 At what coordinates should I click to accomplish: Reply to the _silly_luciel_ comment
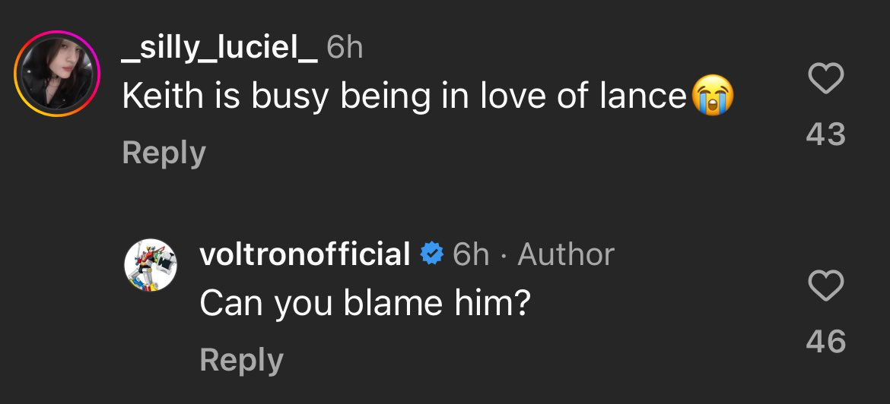click(164, 153)
